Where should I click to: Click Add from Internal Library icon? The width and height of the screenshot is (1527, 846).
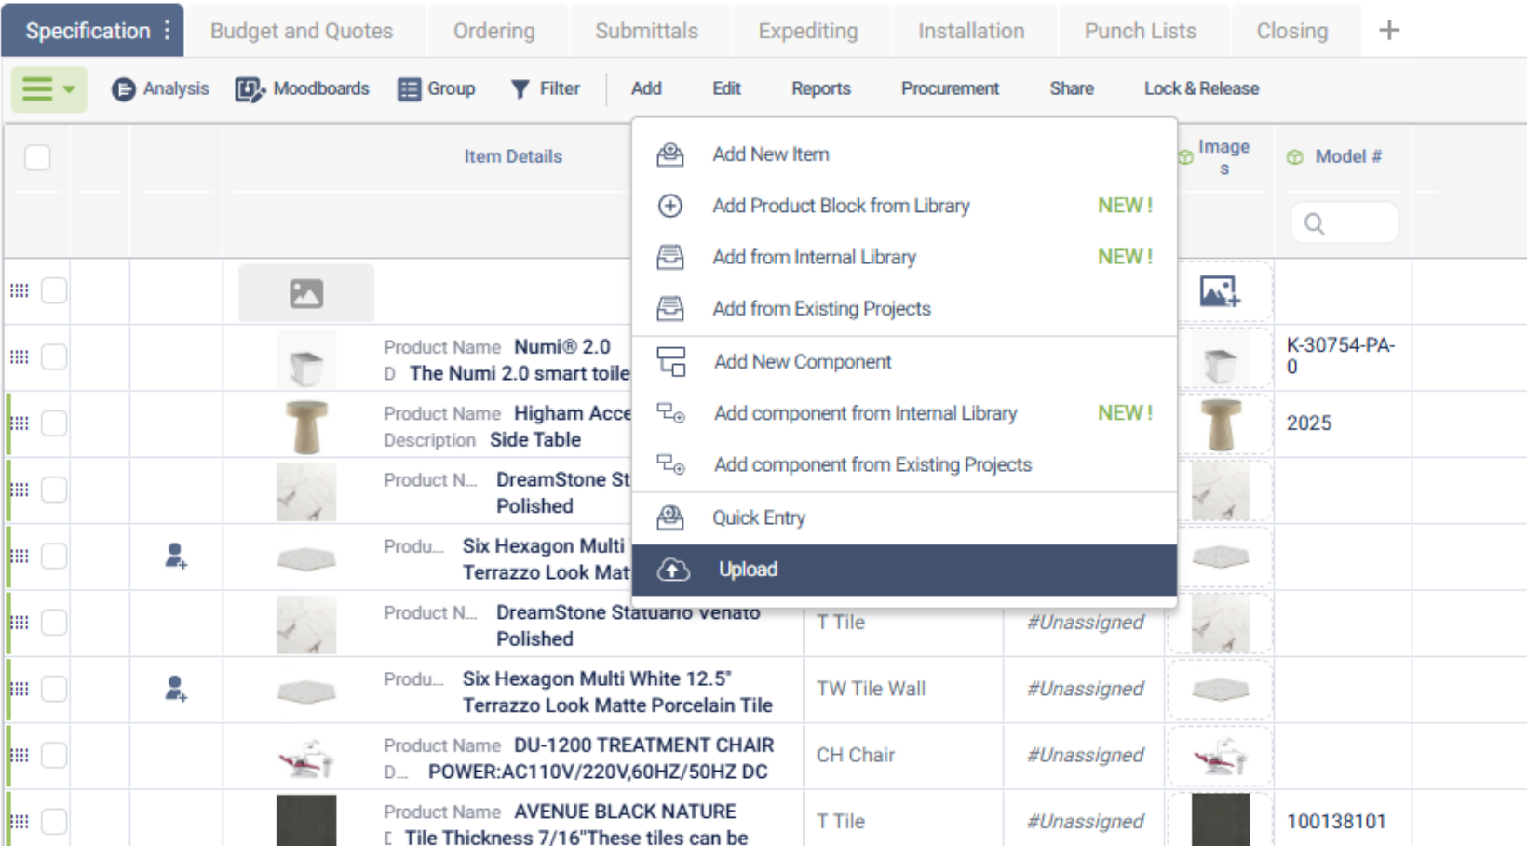pos(670,257)
